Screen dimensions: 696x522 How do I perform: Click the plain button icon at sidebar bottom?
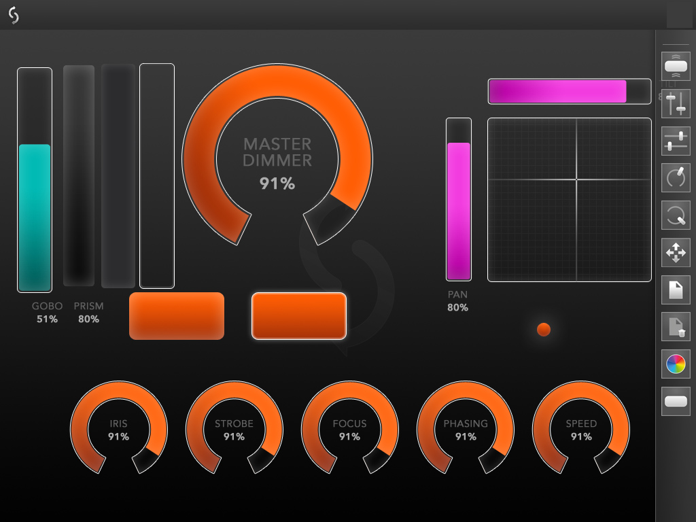[676, 401]
